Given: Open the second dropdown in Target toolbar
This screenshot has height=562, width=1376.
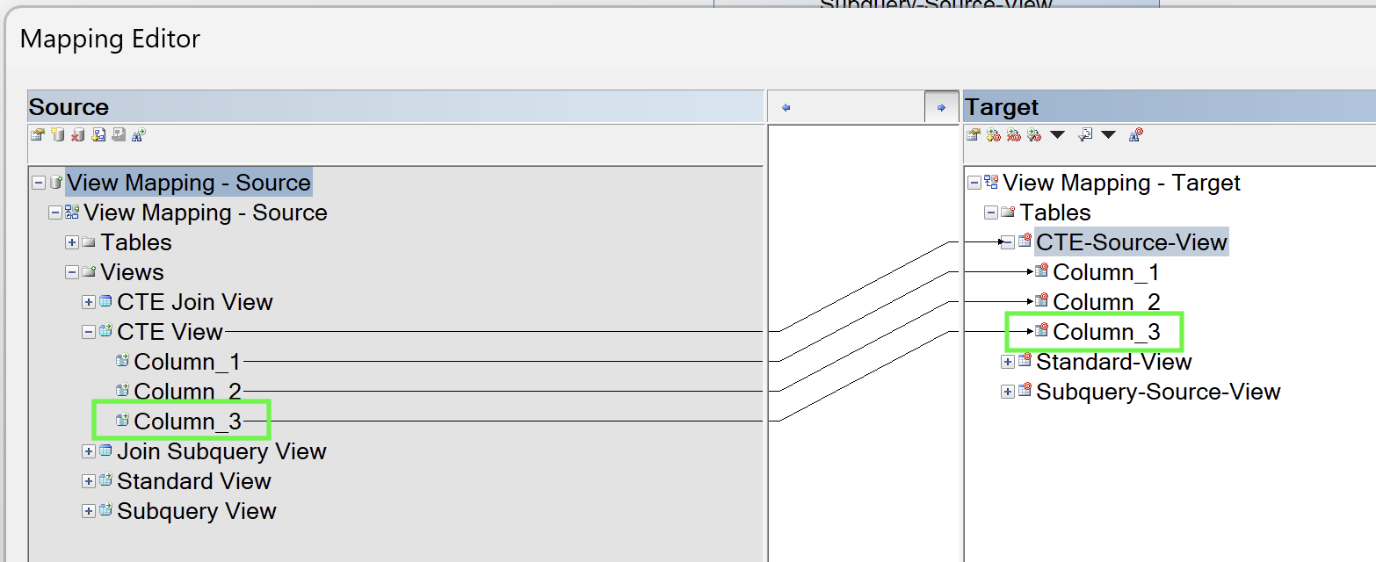Looking at the screenshot, I should click(x=1109, y=133).
